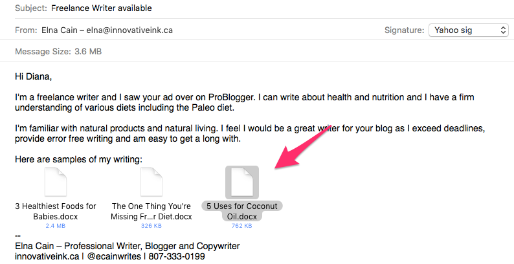Click the 3 Healthiest Foods for Babies document icon
Screen dimensions: 514x264
56,182
